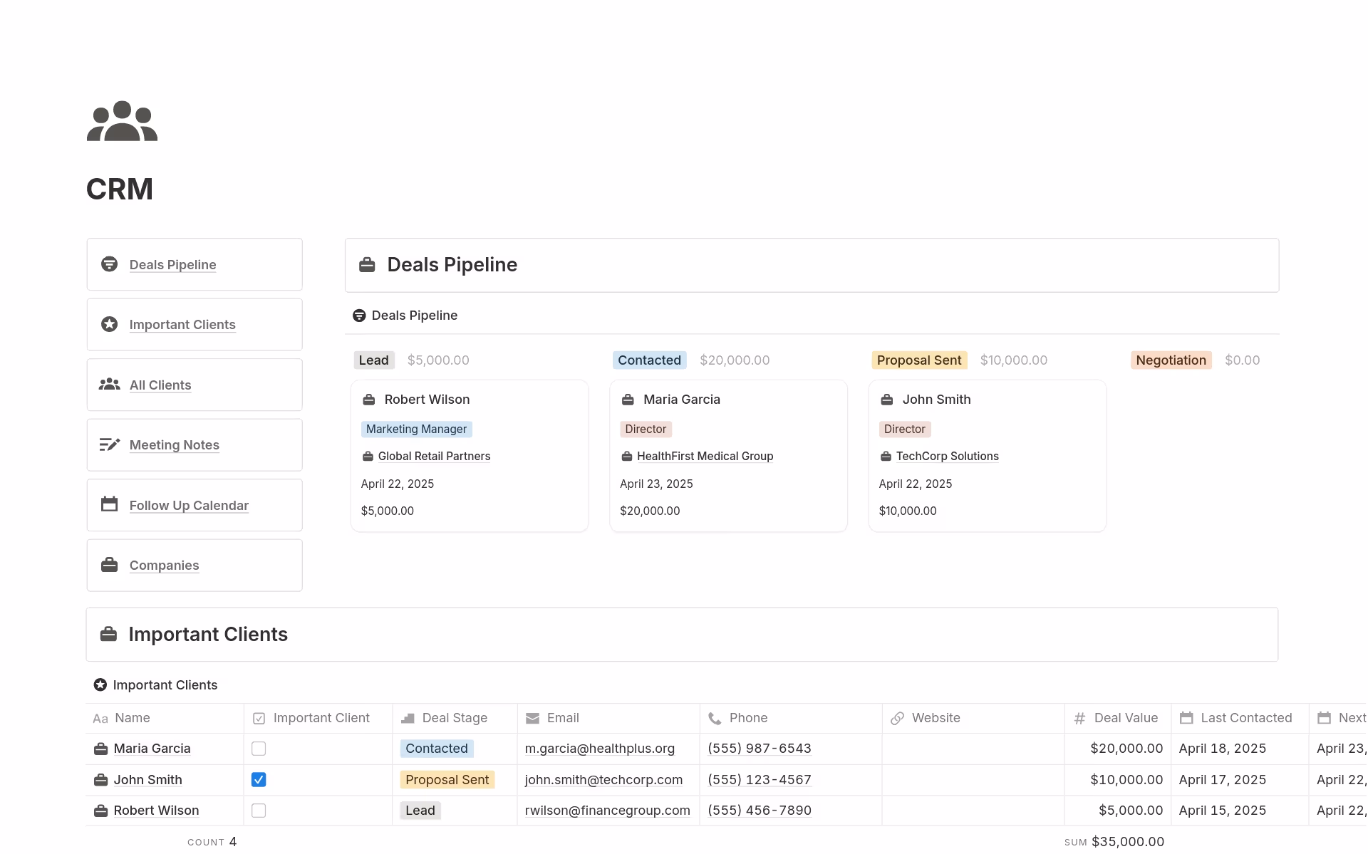Click the orange Proposal Sent stage tag
Screen dimensions: 1368x854
click(x=918, y=360)
